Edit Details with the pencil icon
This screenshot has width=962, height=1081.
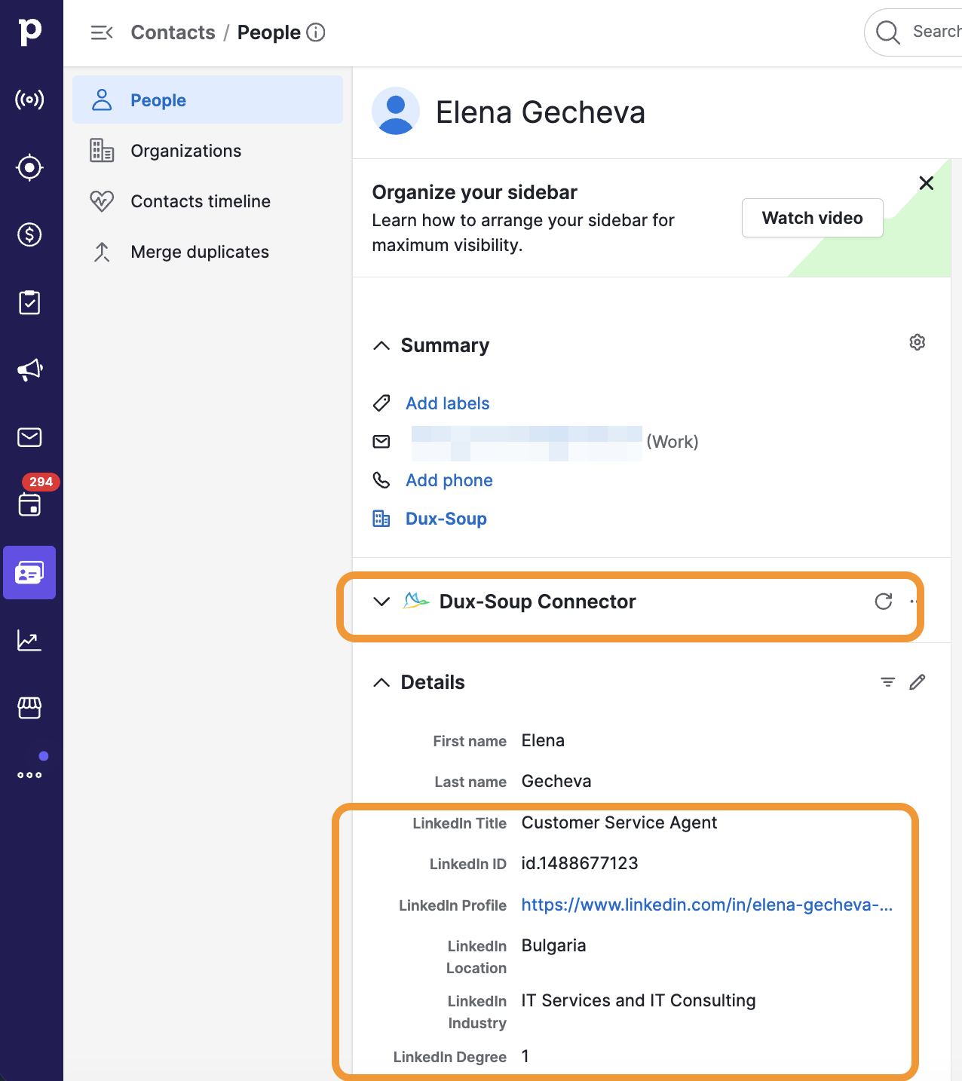pos(918,682)
